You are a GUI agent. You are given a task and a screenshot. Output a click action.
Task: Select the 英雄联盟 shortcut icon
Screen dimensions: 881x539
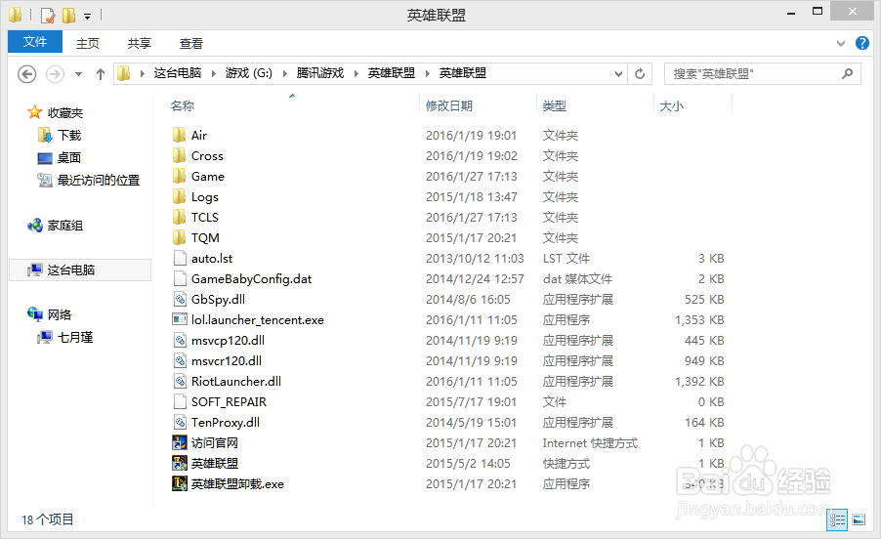[180, 463]
